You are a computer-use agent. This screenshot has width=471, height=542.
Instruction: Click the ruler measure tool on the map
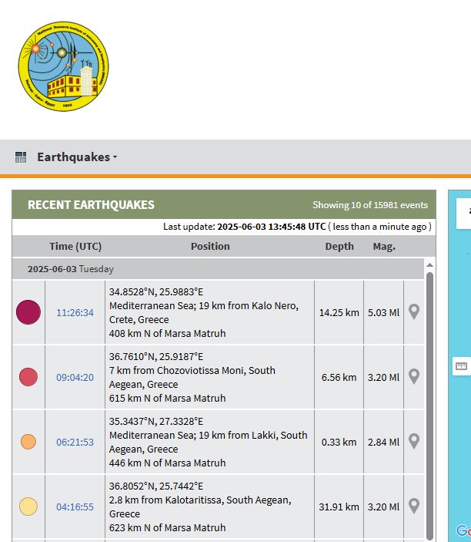pos(461,366)
